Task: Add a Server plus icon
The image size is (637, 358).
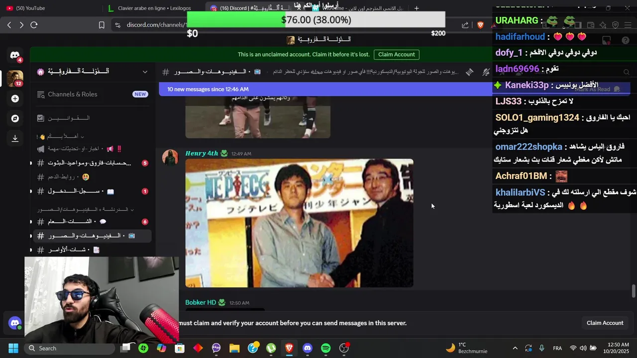Action: [x=15, y=98]
